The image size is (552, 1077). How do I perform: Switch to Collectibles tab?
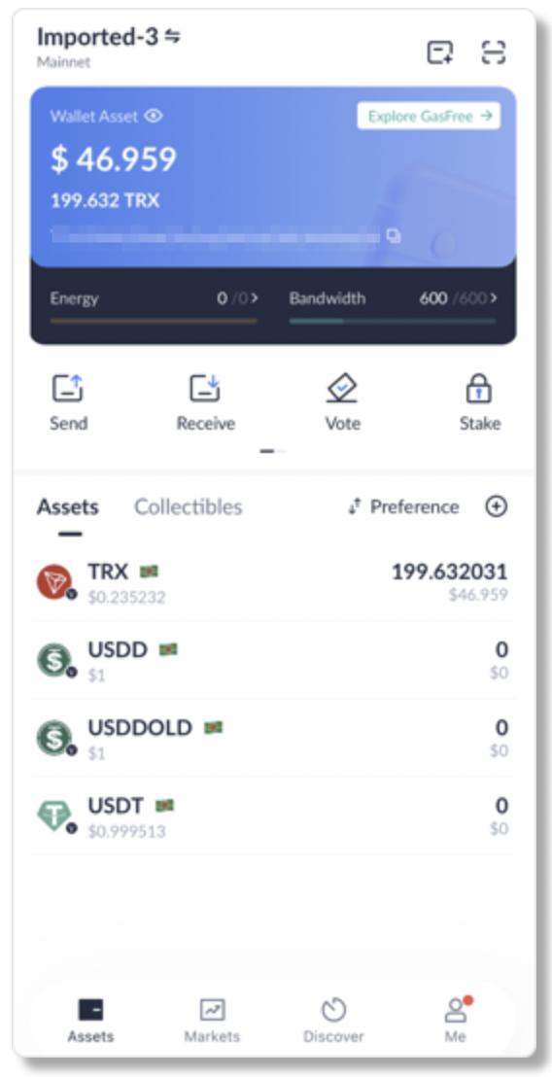[x=189, y=506]
